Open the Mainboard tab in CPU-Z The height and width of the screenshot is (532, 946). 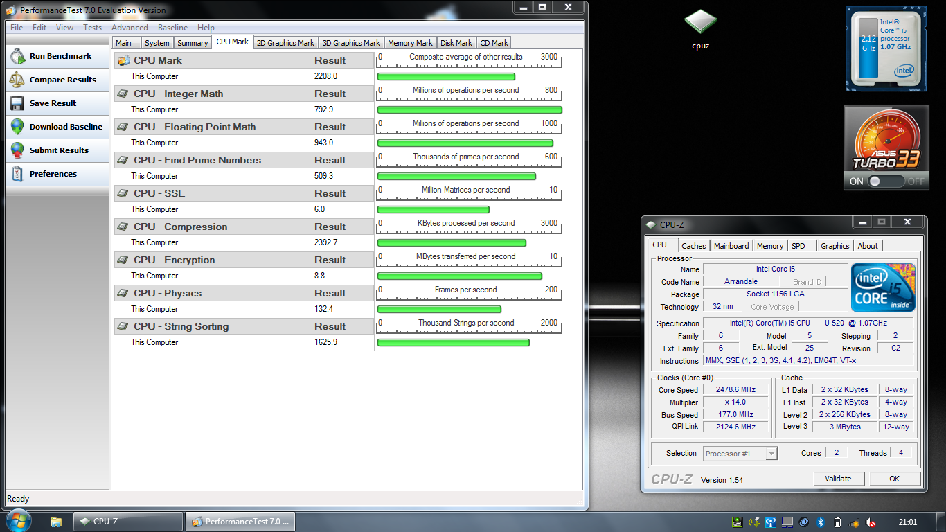731,246
